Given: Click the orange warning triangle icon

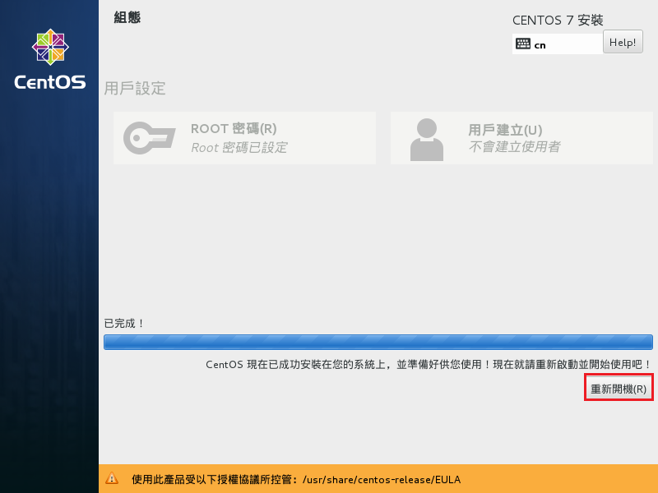Looking at the screenshot, I should pyautogui.click(x=112, y=478).
